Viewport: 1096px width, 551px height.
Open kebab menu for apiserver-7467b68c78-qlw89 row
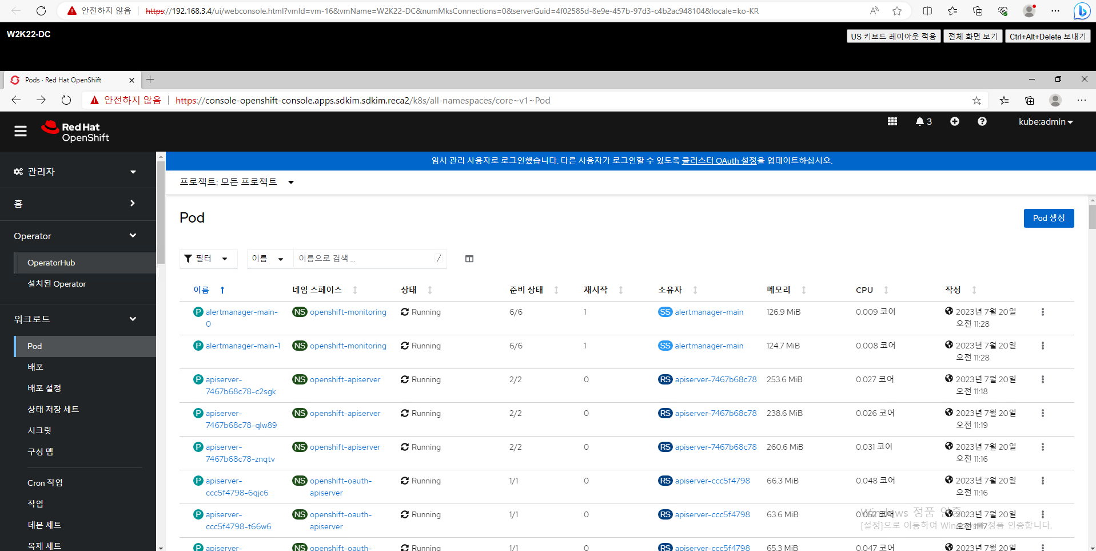1043,413
